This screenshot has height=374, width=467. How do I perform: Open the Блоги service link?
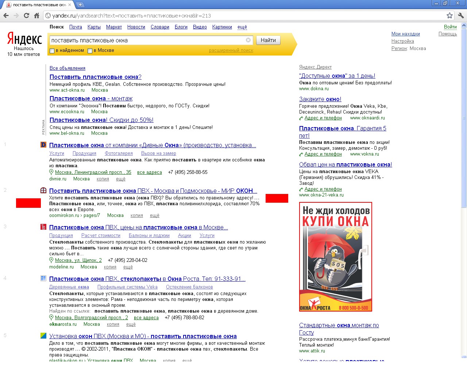click(181, 27)
